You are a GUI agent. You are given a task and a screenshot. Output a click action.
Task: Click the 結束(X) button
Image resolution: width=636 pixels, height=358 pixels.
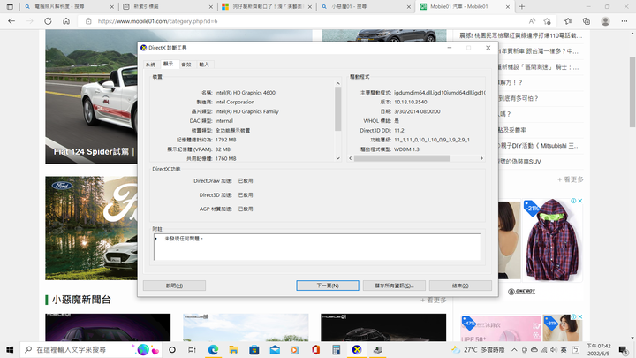tap(460, 286)
